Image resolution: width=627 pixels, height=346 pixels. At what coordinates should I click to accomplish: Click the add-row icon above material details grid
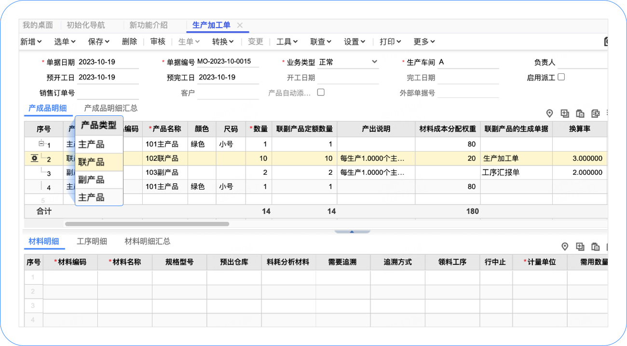pos(580,247)
